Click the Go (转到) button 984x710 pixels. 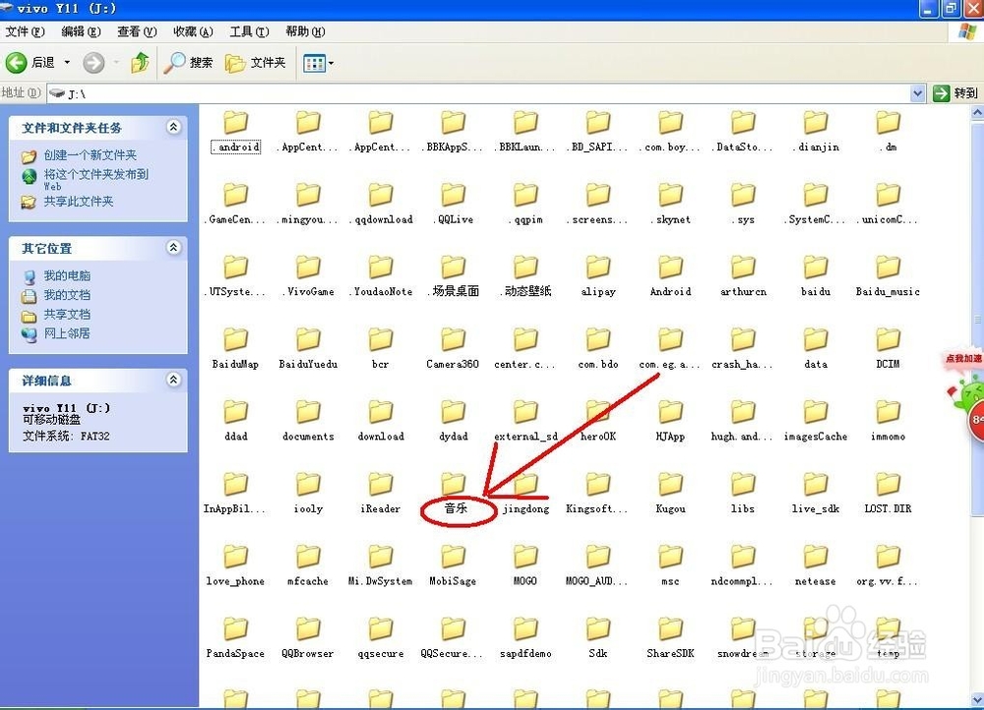coord(955,93)
